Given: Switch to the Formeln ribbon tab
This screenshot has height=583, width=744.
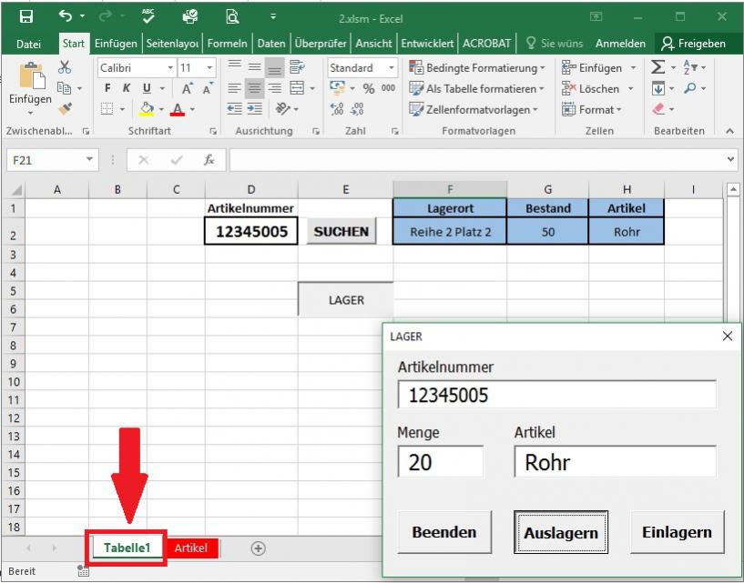Looking at the screenshot, I should coord(228,44).
